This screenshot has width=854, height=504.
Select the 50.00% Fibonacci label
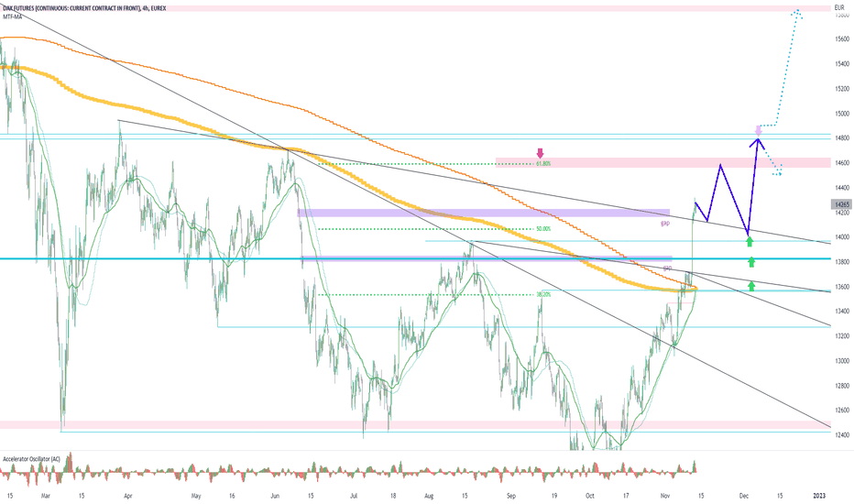[543, 229]
